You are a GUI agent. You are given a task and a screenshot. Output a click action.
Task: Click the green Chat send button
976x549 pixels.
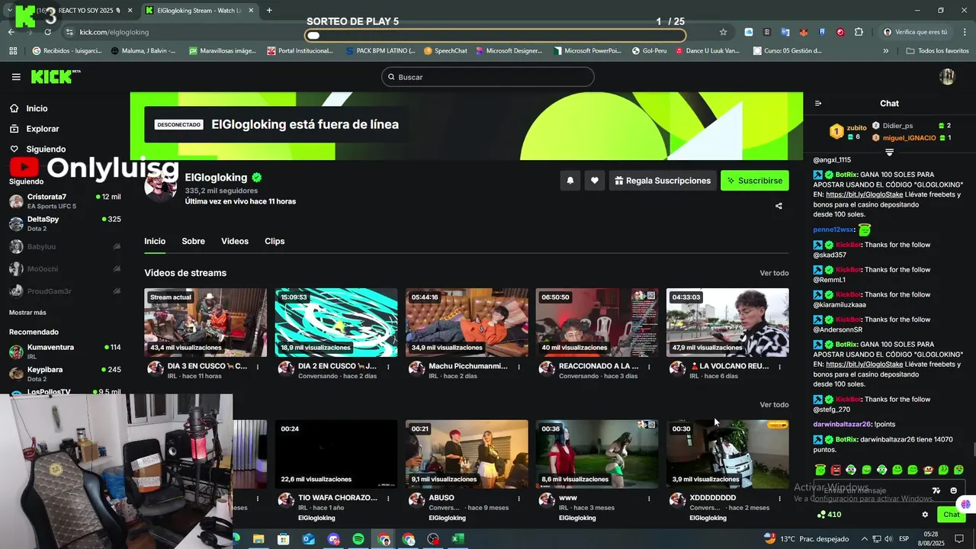click(x=951, y=515)
